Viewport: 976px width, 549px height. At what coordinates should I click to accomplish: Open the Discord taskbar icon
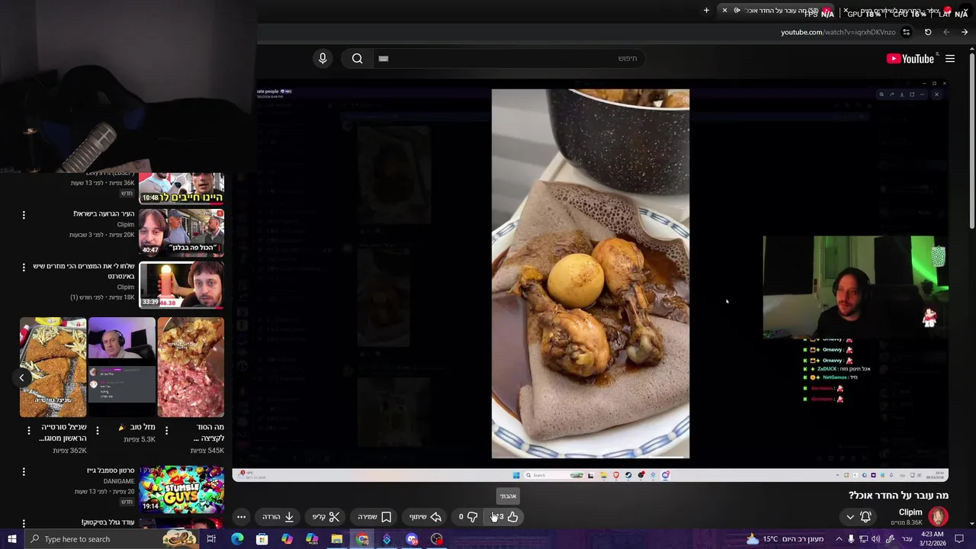(x=412, y=539)
